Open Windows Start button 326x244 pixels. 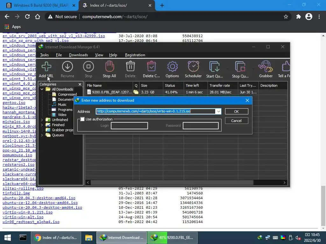tap(8, 238)
